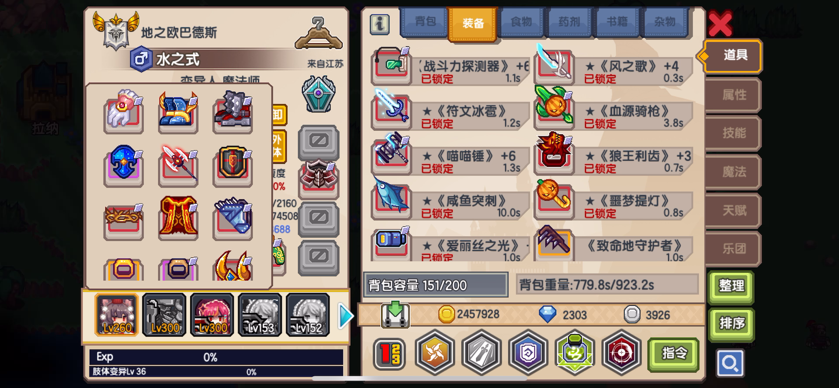
Task: Tap the orange shuriken hexagon skill
Action: point(435,353)
